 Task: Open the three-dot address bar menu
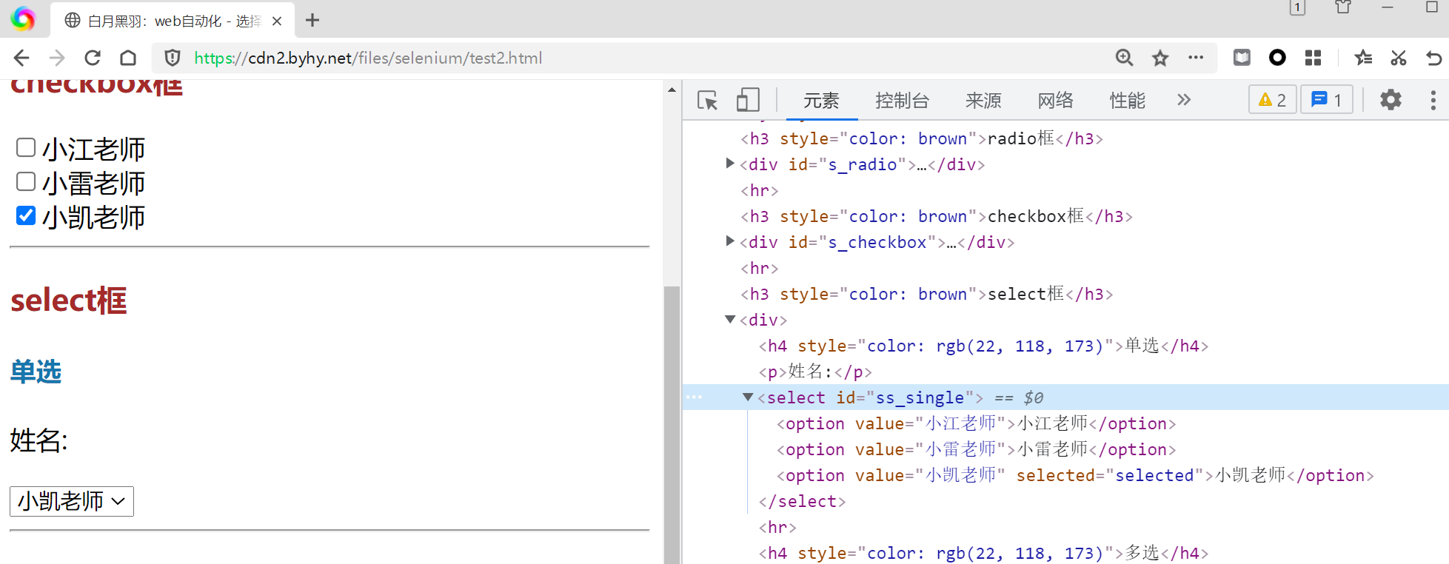click(1196, 58)
